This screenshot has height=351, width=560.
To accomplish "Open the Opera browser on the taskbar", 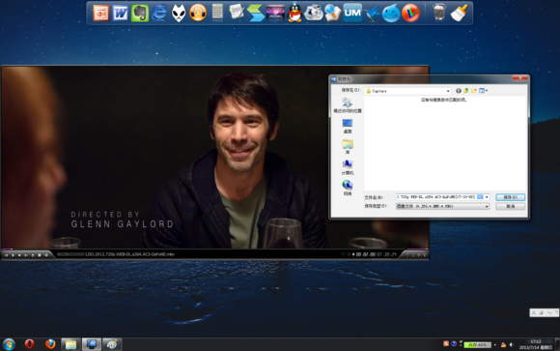I will [29, 344].
